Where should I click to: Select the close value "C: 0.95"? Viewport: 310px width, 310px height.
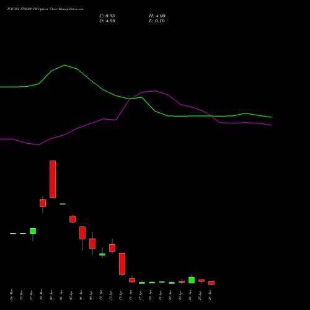[x=107, y=16]
